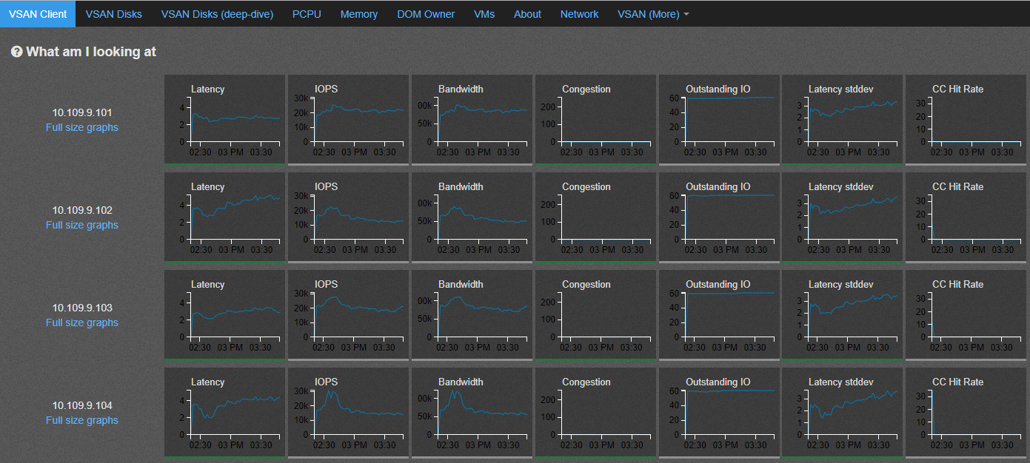Open the About tab
This screenshot has width=1030, height=463.
[x=527, y=14]
